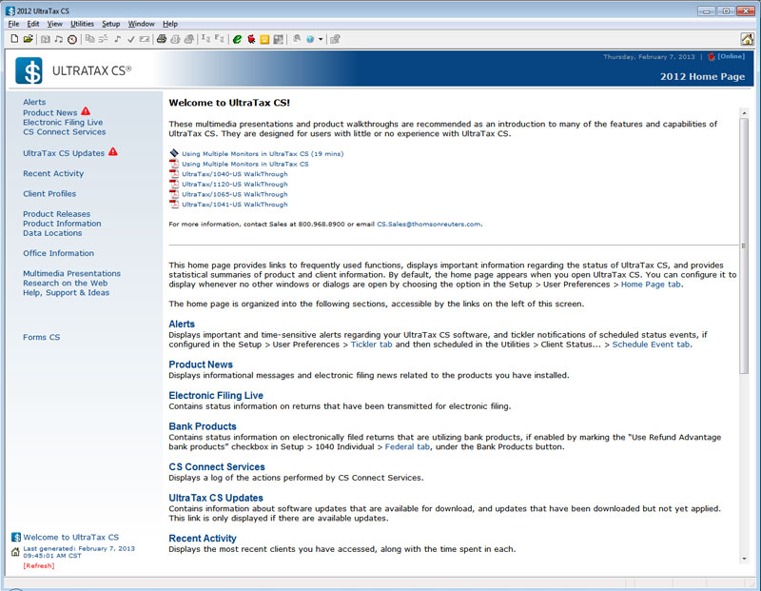Click the New Client toolbar icon
This screenshot has height=591, width=761.
(x=14, y=39)
